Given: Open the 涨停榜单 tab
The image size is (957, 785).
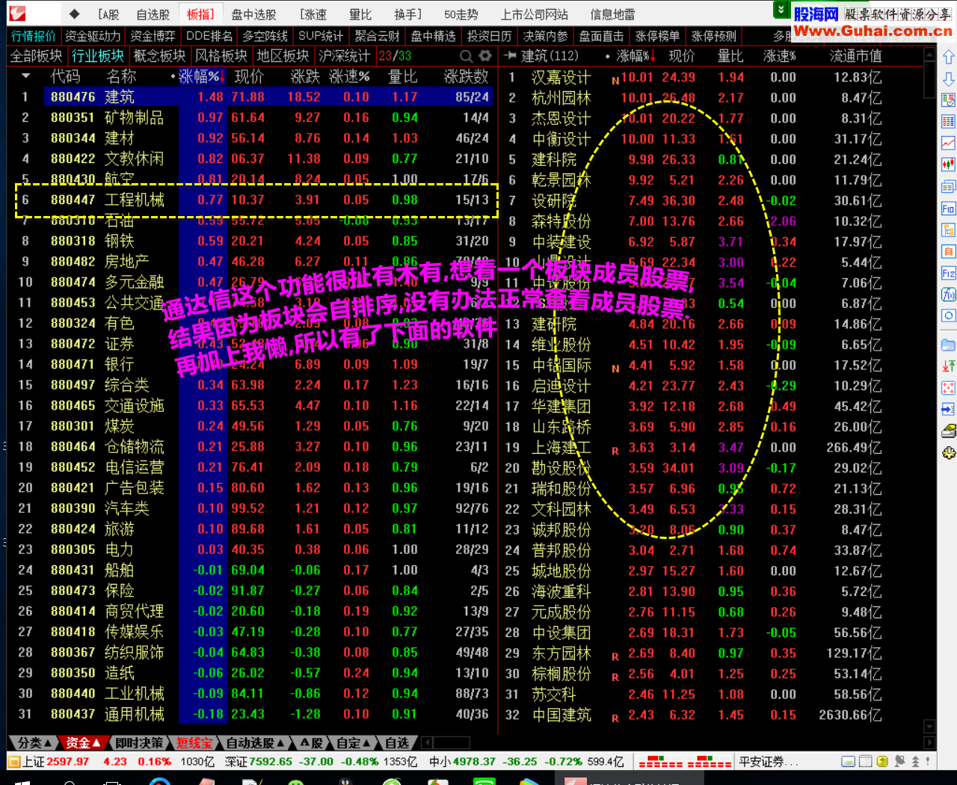Looking at the screenshot, I should [x=658, y=36].
